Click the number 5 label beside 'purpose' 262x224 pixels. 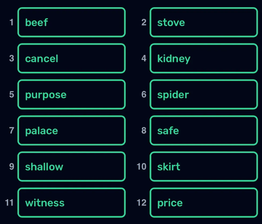tap(12, 94)
